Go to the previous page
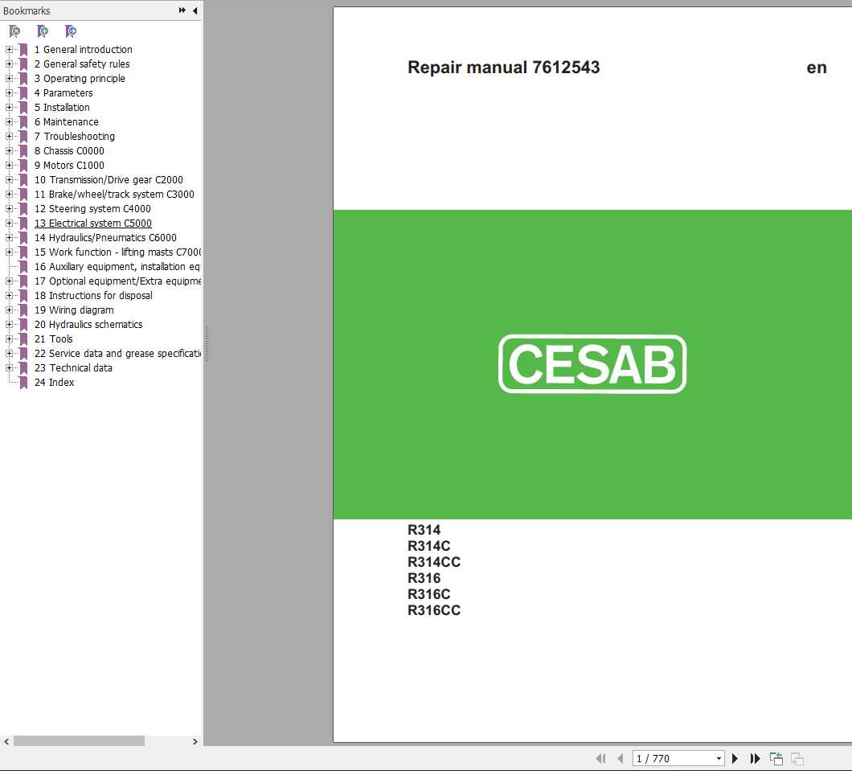Image resolution: width=852 pixels, height=771 pixels. (x=621, y=758)
